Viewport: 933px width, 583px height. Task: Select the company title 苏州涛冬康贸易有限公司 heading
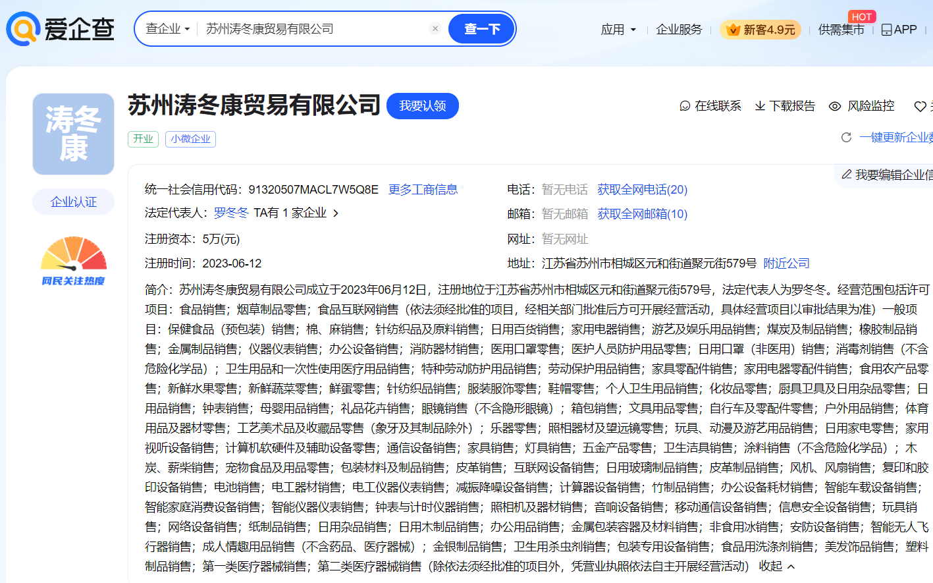[x=254, y=105]
